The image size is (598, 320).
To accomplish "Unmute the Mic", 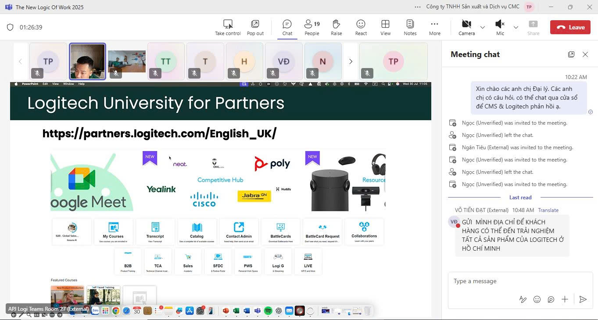I will click(x=500, y=27).
